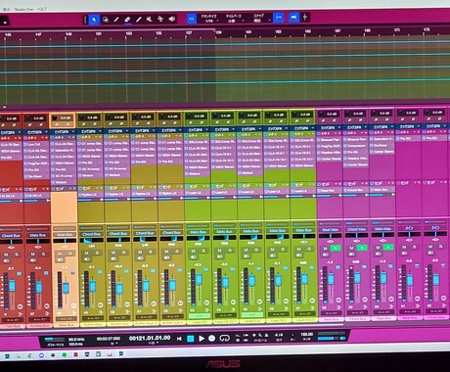Screen dimensions: 450x372
Task: Open ミックスFX dropdown on peach channel
Action: pos(65,132)
